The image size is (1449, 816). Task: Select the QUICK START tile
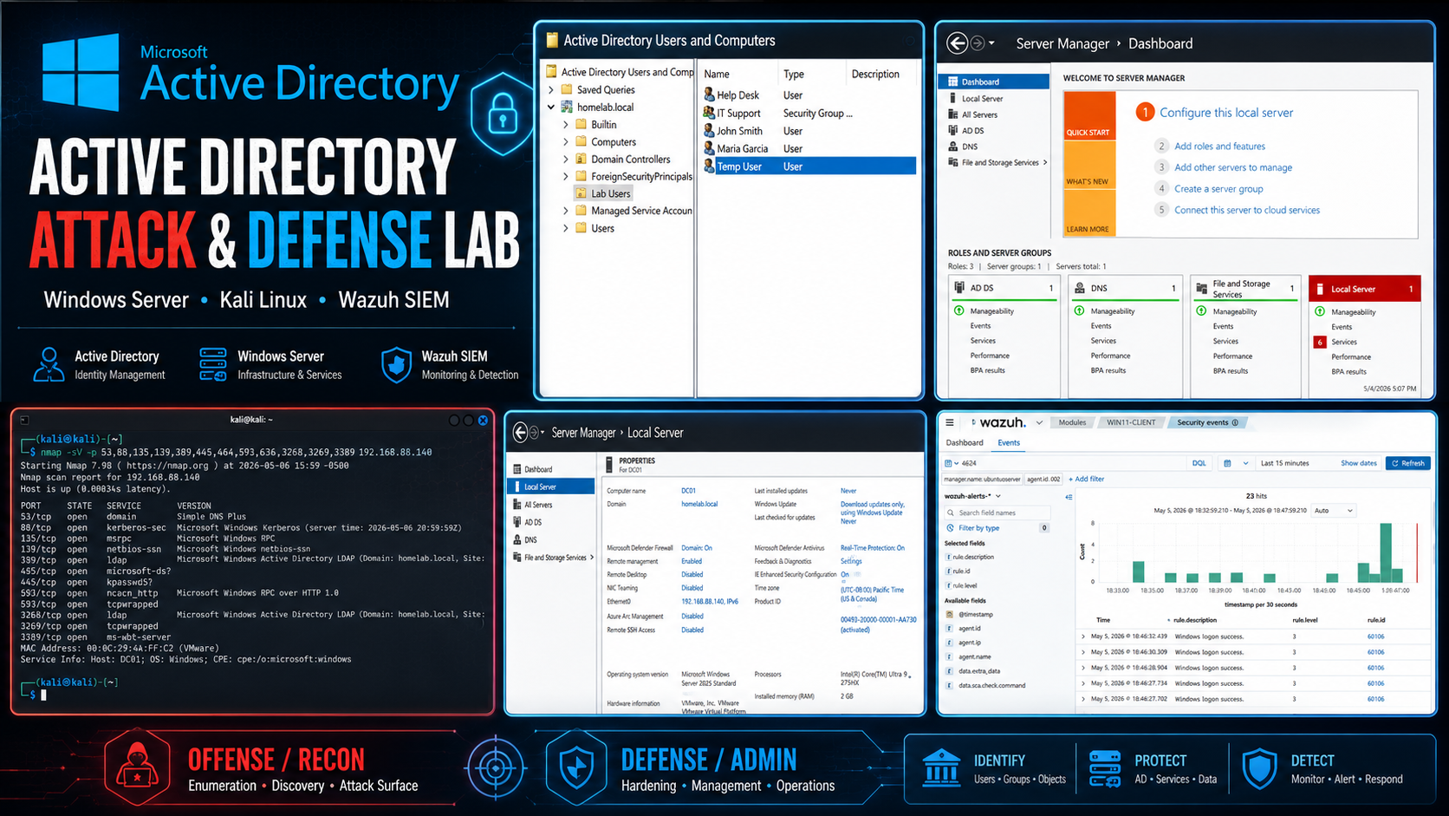click(1088, 116)
